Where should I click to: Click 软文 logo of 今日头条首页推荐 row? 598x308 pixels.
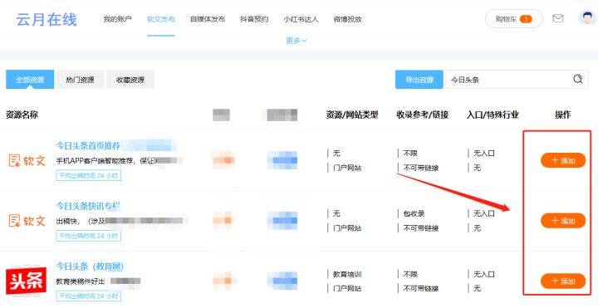[27, 160]
